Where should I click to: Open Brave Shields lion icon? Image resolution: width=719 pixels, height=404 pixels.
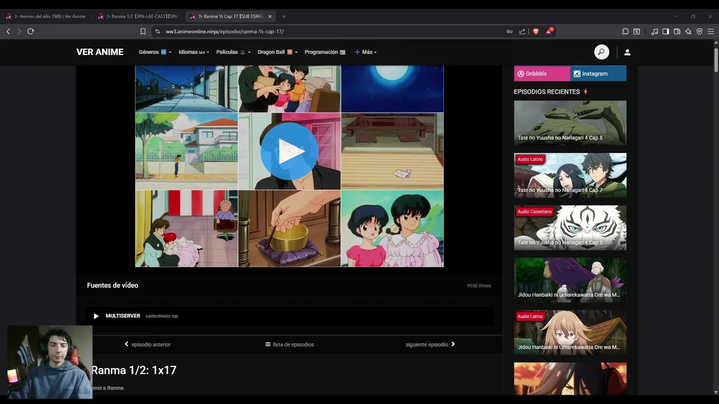click(x=535, y=31)
